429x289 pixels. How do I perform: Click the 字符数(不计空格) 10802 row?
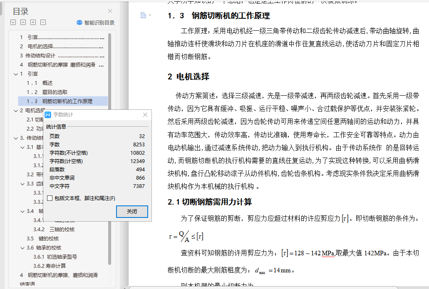click(x=97, y=153)
